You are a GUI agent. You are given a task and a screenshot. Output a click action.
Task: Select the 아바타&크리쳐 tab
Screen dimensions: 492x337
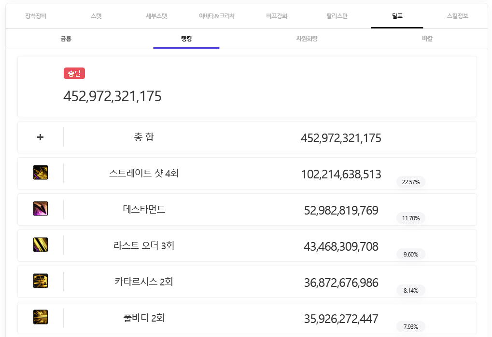pyautogui.click(x=217, y=16)
